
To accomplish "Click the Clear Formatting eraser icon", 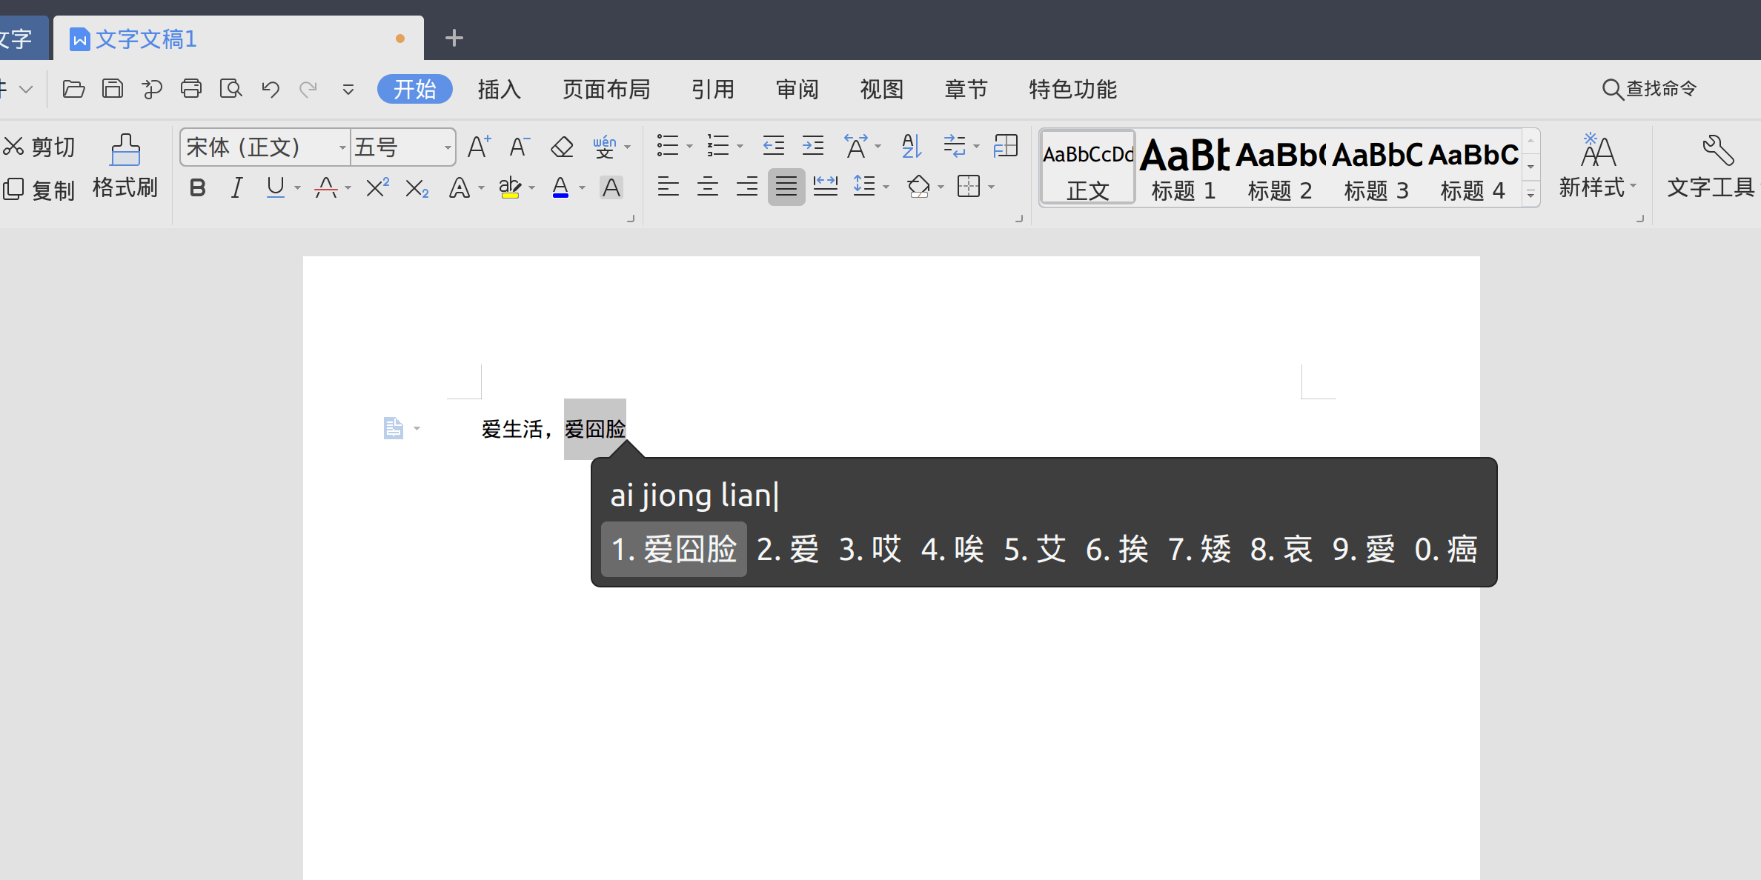I will point(562,147).
